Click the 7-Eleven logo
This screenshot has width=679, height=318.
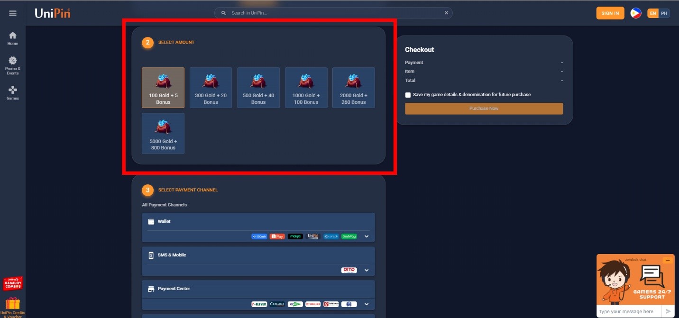pyautogui.click(x=259, y=304)
